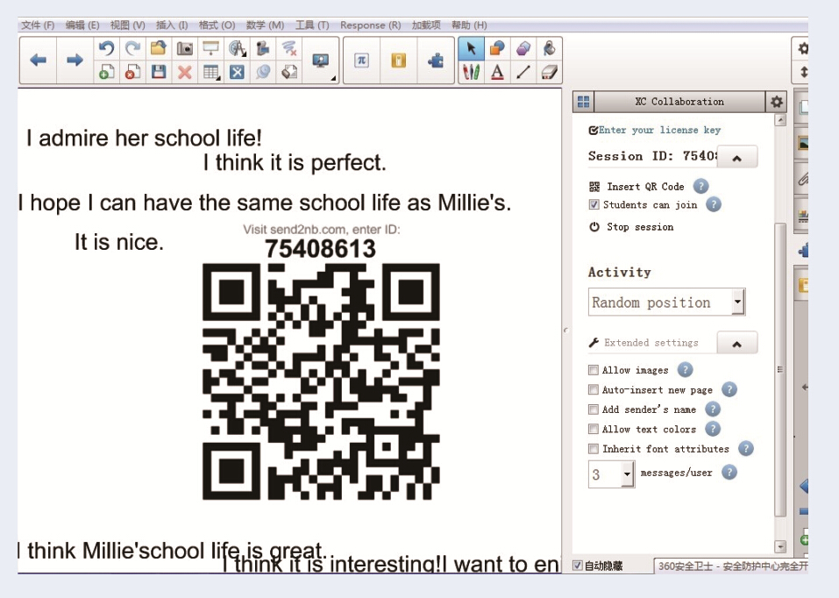Go to the previous page with the left arrow
Screen dimensions: 839x598
[x=38, y=60]
